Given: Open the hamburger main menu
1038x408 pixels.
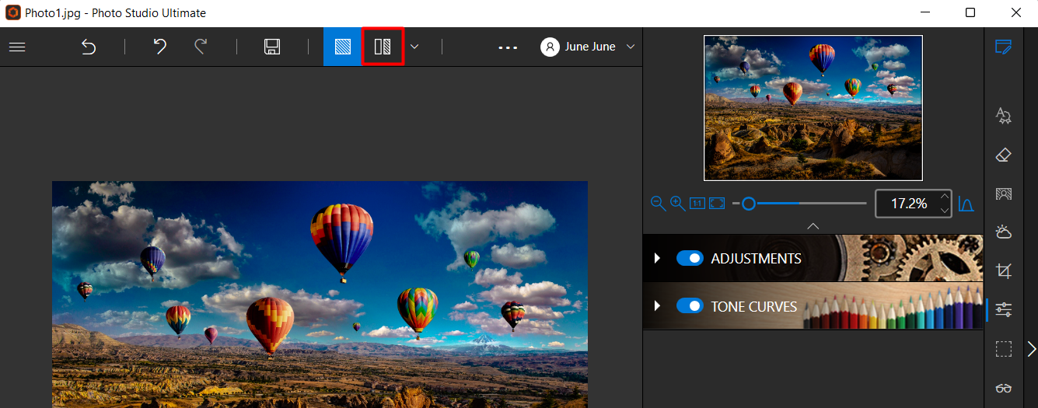Looking at the screenshot, I should [x=17, y=47].
